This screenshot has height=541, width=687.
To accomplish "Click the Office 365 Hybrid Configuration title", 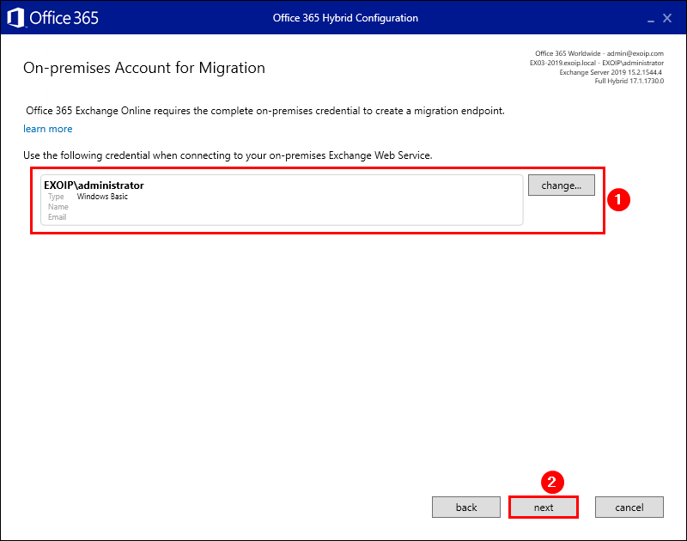I will pyautogui.click(x=345, y=18).
